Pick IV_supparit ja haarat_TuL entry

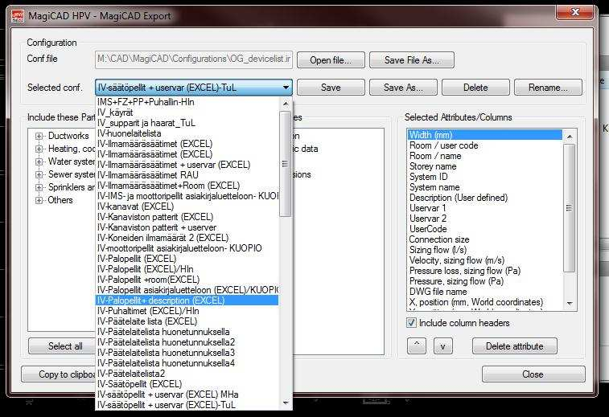click(187, 123)
